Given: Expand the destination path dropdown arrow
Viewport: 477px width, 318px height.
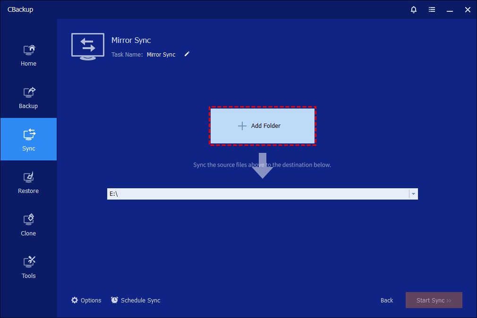Looking at the screenshot, I should point(413,194).
